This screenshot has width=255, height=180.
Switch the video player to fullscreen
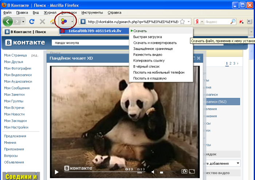click(x=193, y=171)
